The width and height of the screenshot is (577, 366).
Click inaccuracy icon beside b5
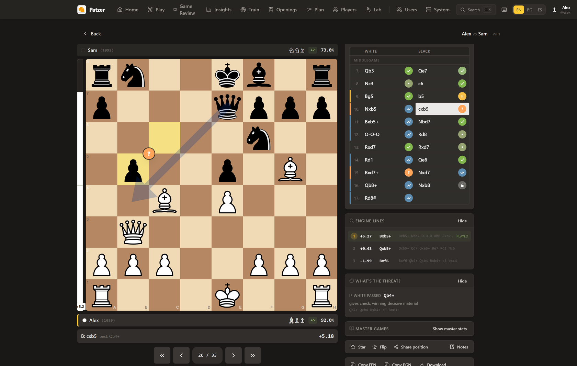[462, 96]
